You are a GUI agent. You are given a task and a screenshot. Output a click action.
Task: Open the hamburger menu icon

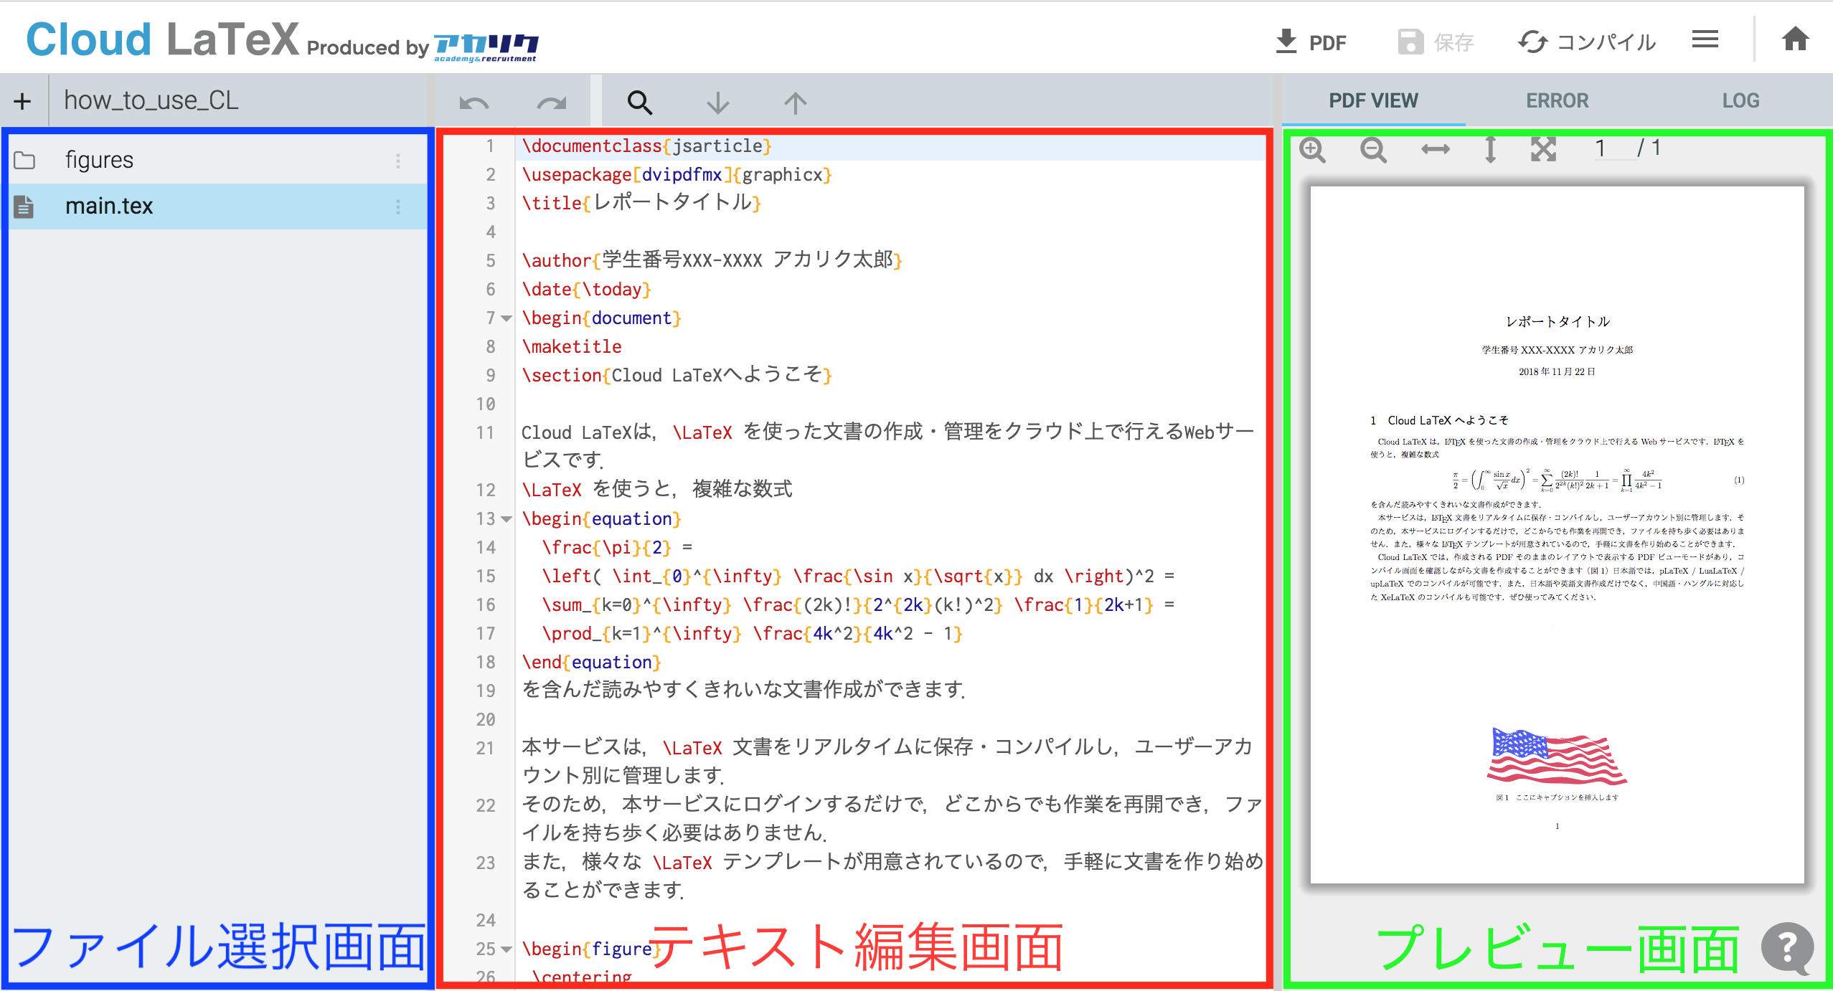click(1705, 39)
